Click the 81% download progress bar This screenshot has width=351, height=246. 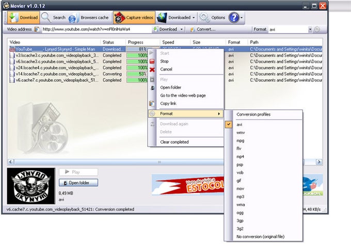tap(137, 49)
